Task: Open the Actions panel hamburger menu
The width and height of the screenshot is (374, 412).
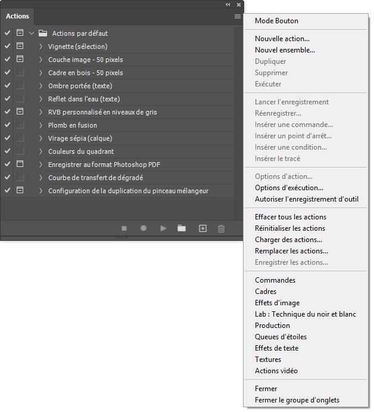Action: click(238, 17)
